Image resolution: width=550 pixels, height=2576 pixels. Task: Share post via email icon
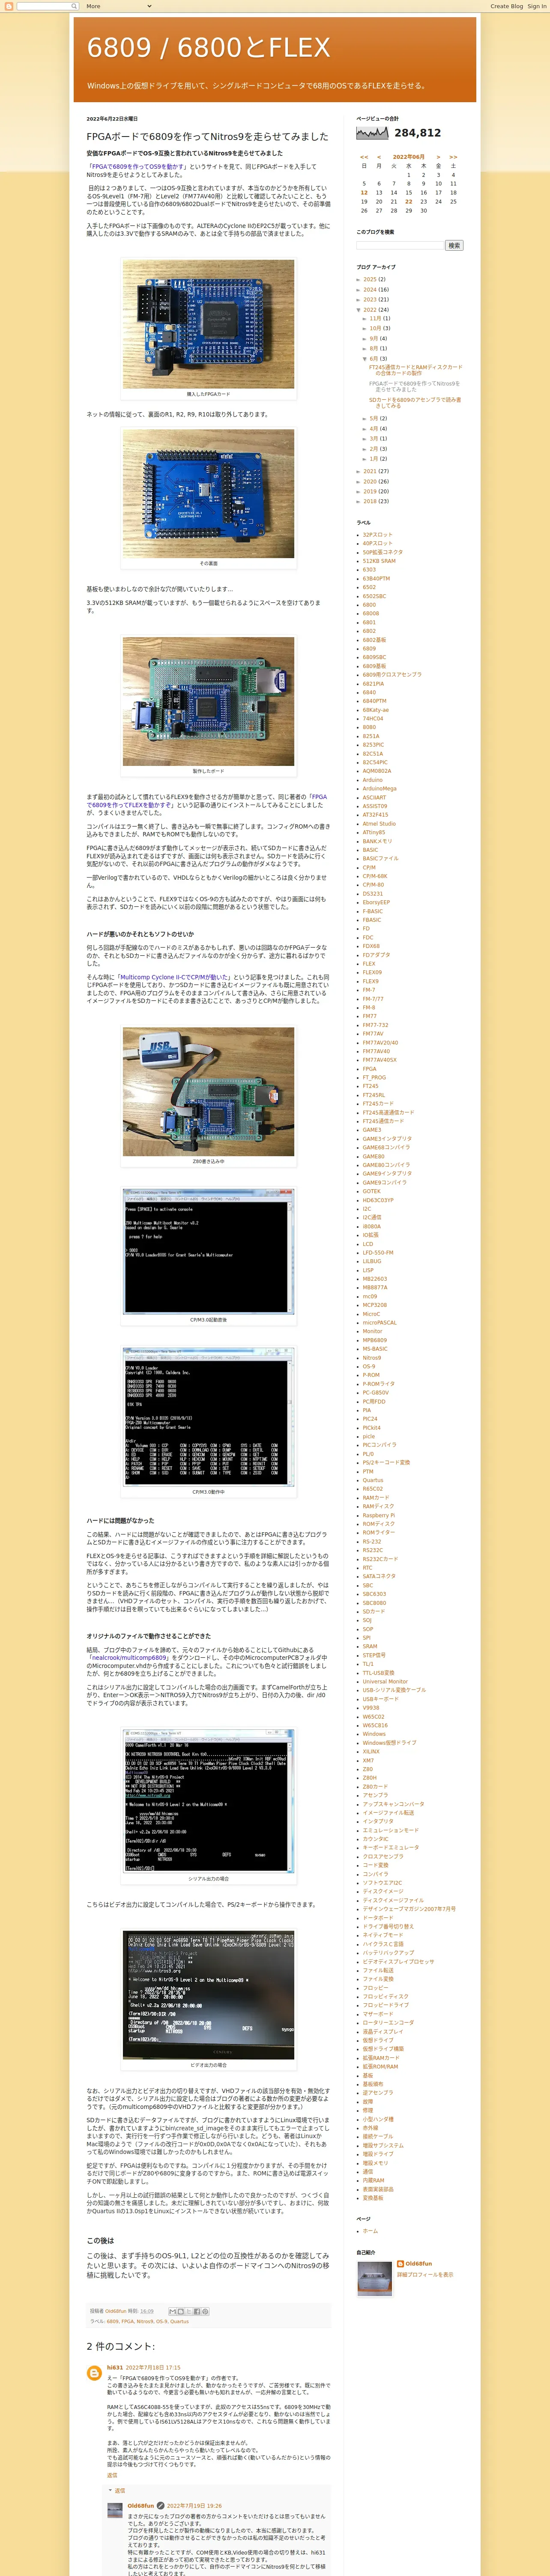pyautogui.click(x=172, y=2311)
